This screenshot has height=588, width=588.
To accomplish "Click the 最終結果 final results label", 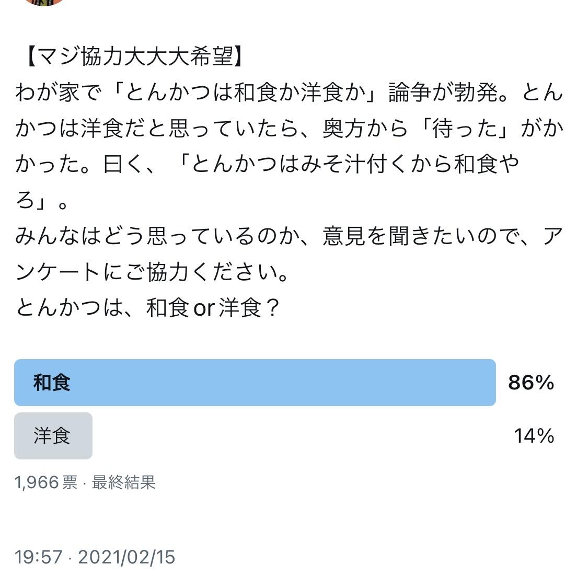I will [x=124, y=482].
